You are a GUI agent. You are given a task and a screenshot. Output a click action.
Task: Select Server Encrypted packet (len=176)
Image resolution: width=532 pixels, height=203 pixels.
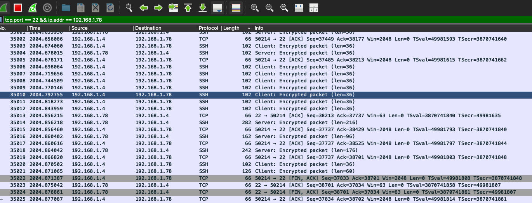[266, 150]
